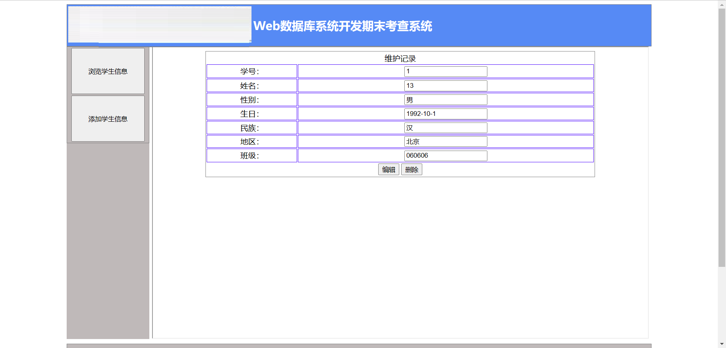Focus the 民族 input field containing 汉

[x=446, y=128]
